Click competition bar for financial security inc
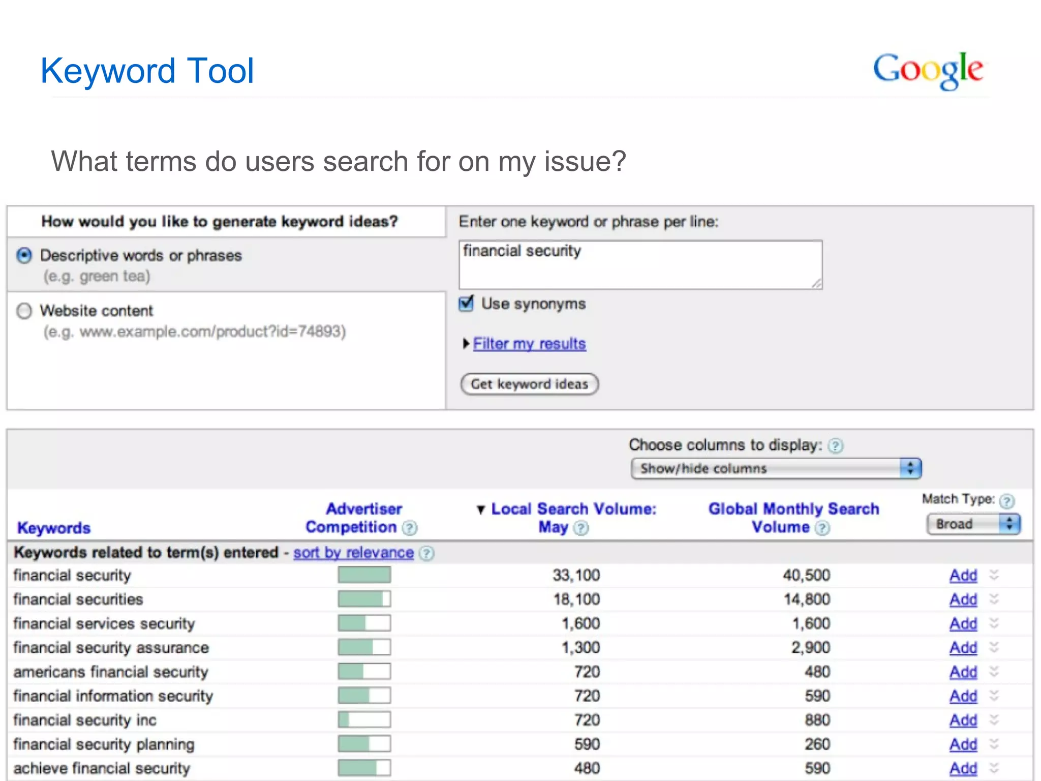Viewport: 1041px width, 781px height. pos(364,720)
